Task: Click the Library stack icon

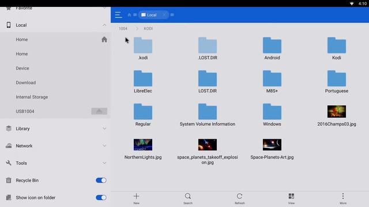Action: tap(9, 128)
